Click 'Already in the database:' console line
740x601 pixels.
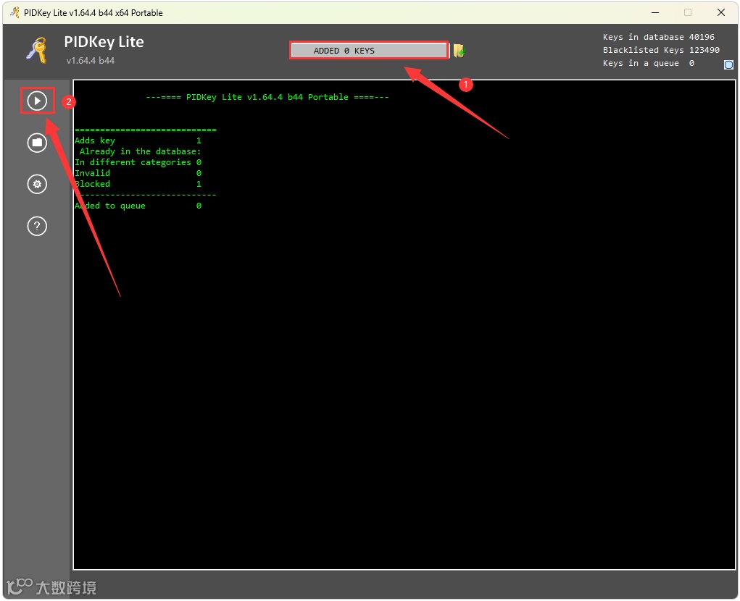[140, 151]
